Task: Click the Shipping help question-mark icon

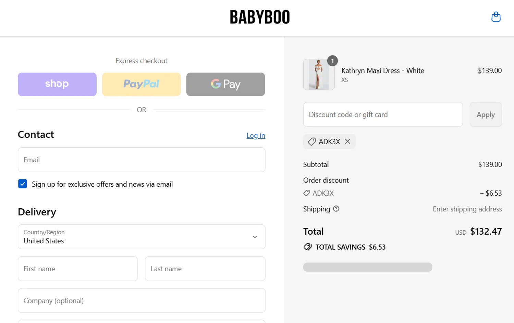Action: [336, 209]
